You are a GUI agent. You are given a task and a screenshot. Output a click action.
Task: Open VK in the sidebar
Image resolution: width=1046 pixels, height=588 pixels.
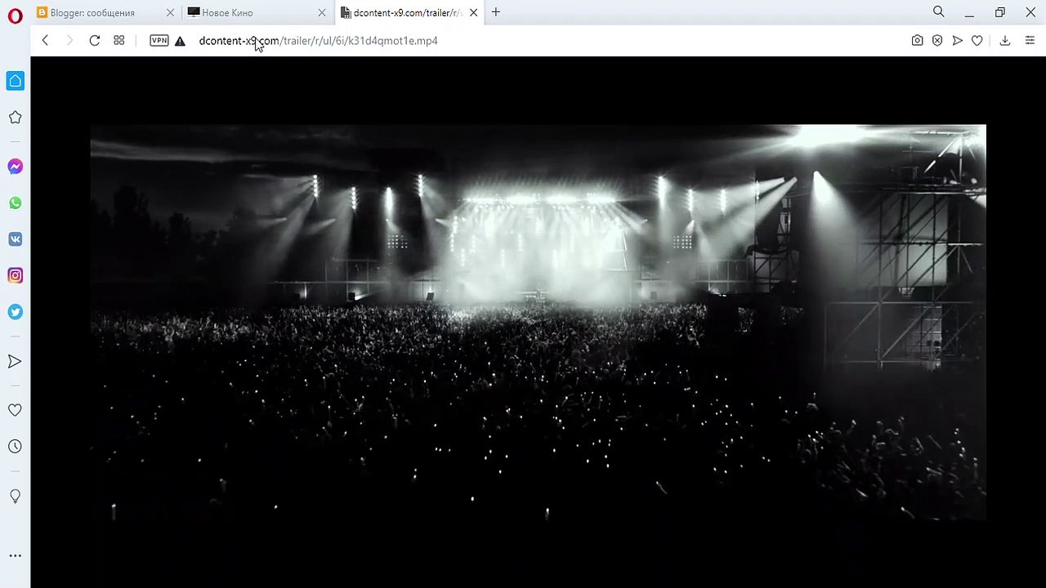coord(16,239)
